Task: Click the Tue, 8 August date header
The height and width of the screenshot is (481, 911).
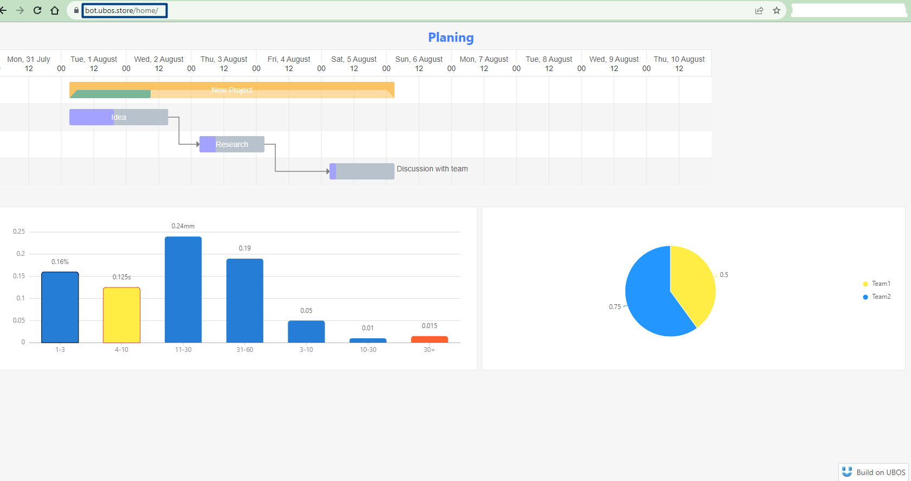Action: (x=549, y=59)
